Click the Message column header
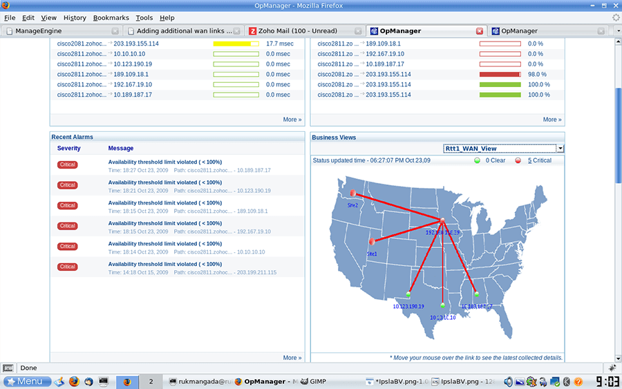The image size is (622, 389). point(120,149)
